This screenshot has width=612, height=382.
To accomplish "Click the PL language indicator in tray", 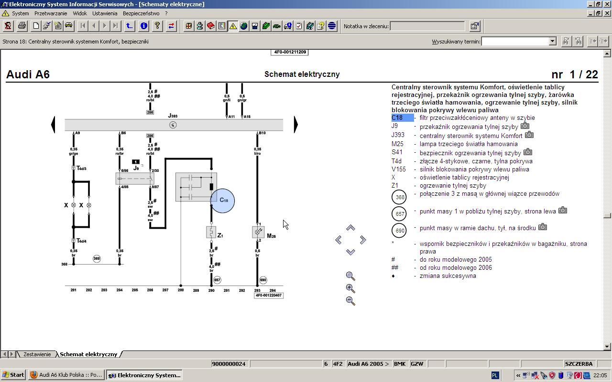I will click(x=495, y=375).
